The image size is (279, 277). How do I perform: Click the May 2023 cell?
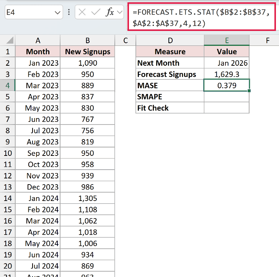[38, 108]
